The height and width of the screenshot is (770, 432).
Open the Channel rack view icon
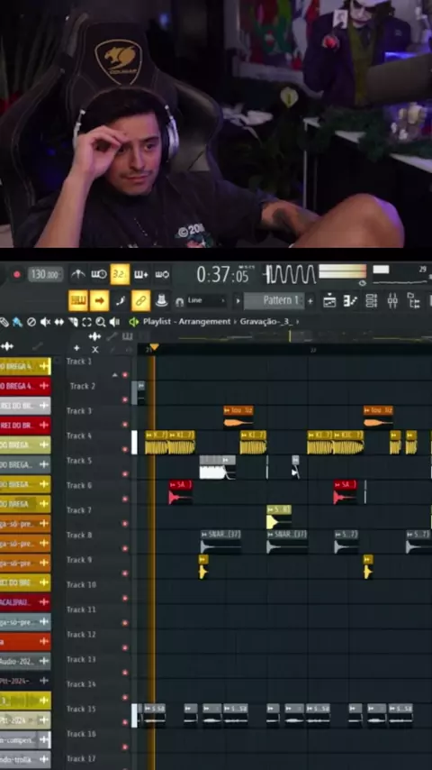[371, 300]
